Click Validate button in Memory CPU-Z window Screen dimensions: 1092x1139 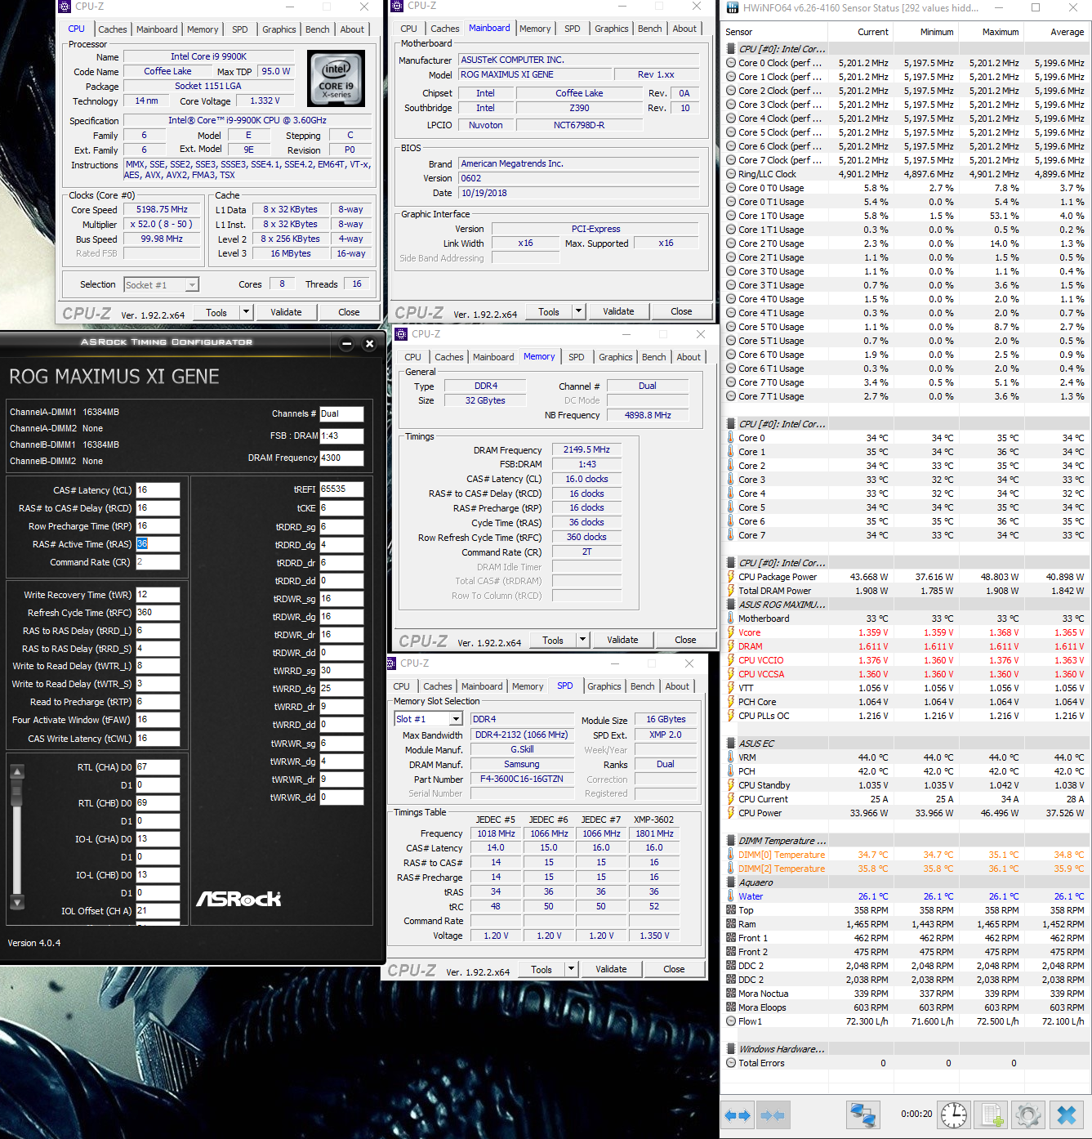point(622,640)
